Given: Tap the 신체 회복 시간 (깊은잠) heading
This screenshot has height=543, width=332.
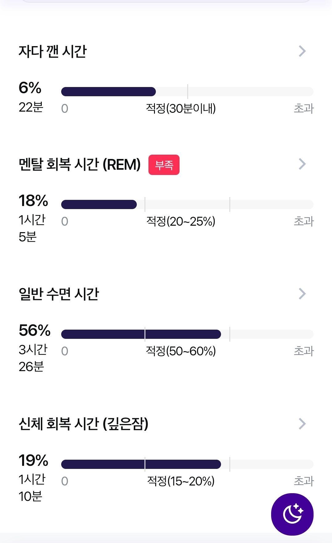Looking at the screenshot, I should [84, 424].
